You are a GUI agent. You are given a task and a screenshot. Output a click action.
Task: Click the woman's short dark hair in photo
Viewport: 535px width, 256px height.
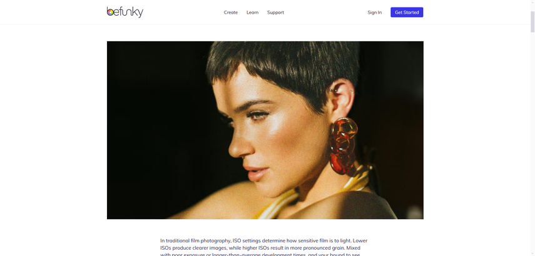pyautogui.click(x=283, y=68)
